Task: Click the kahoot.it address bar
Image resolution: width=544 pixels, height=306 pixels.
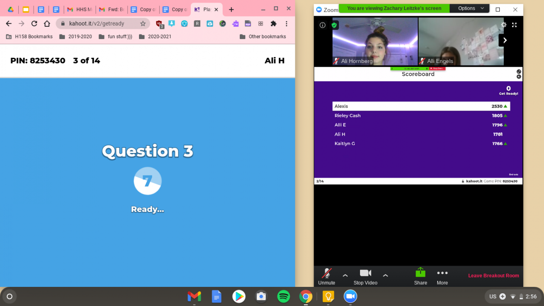Action: coord(103,24)
